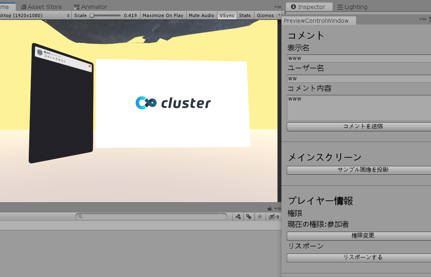Click the Project search field
This screenshot has width=431, height=277.
[x=151, y=217]
